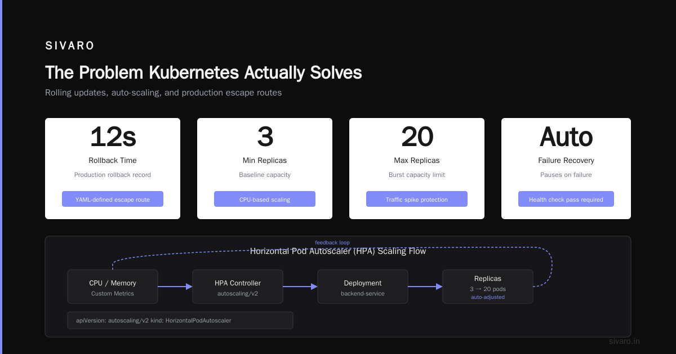Click the HPA Scaling Flow diagram title
Image resolution: width=676 pixels, height=354 pixels.
pos(338,251)
